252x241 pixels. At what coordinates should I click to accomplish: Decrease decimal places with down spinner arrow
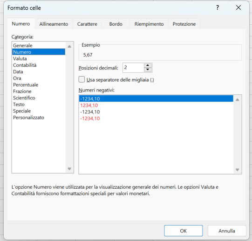[148, 70]
